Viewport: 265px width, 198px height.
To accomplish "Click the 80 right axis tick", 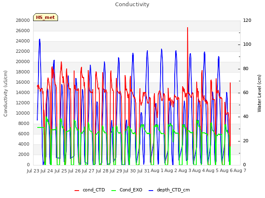I will coord(246,68).
